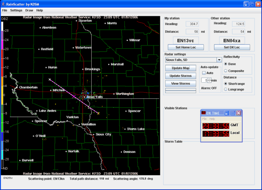Minimize the DX TIME clock window

(x=226, y=113)
